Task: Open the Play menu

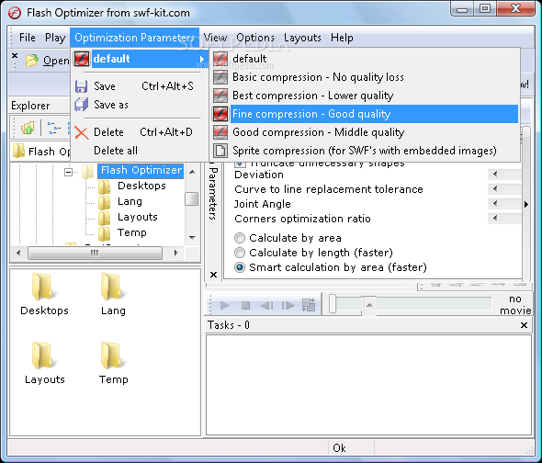Action: click(x=55, y=38)
